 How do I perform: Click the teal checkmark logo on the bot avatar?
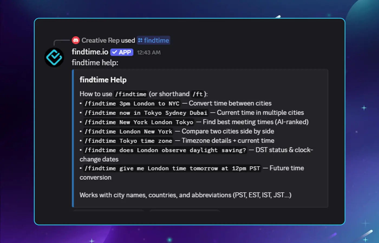[54, 57]
